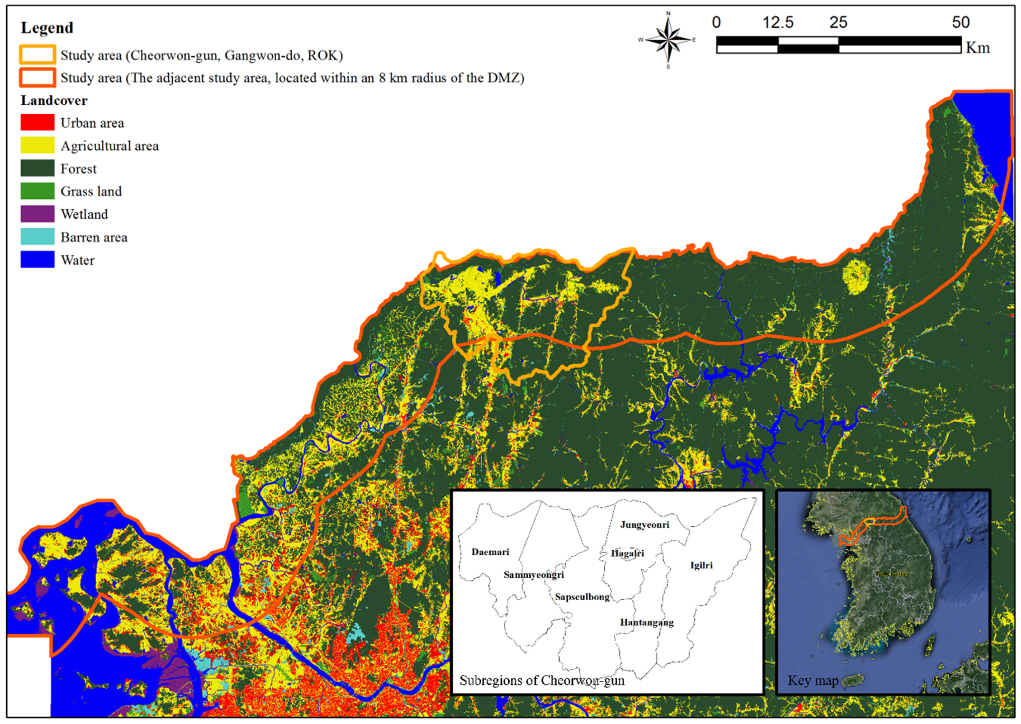The width and height of the screenshot is (1021, 724).
Task: Click the Daemari subregion label
Action: (x=490, y=552)
